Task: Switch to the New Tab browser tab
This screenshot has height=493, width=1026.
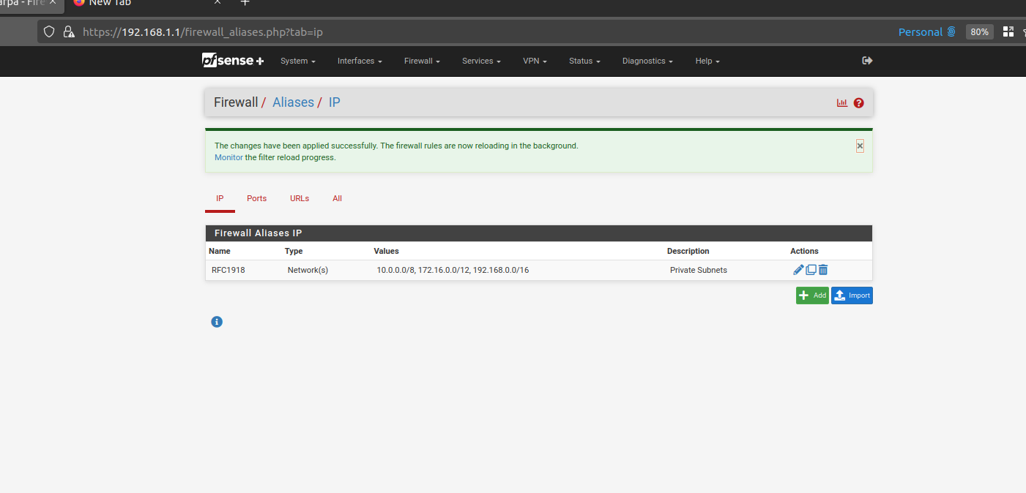Action: coord(110,3)
